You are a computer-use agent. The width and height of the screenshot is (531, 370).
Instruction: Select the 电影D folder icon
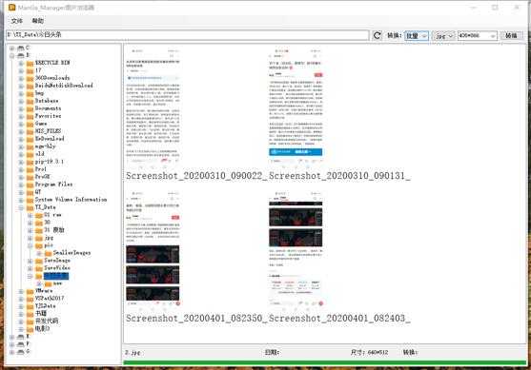pos(31,329)
